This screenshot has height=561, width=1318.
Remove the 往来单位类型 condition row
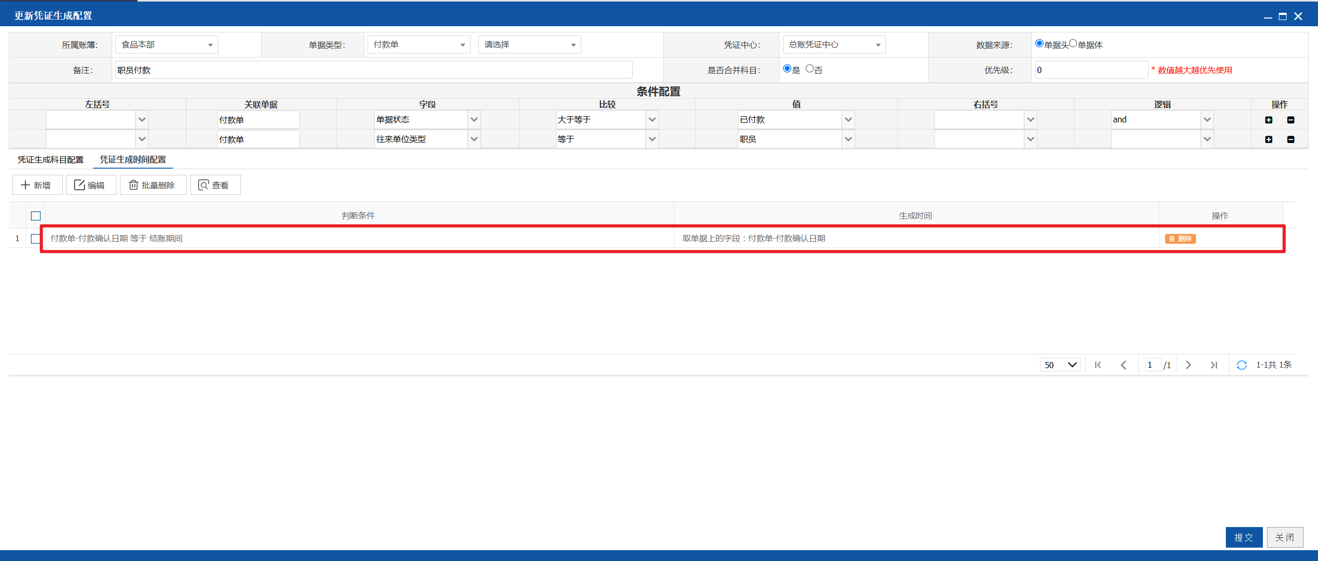[1291, 139]
